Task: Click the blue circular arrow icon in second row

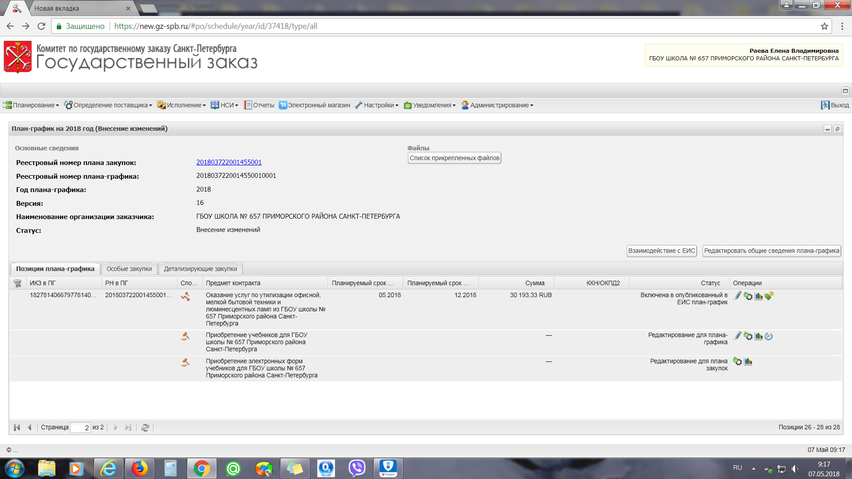Action: (769, 336)
